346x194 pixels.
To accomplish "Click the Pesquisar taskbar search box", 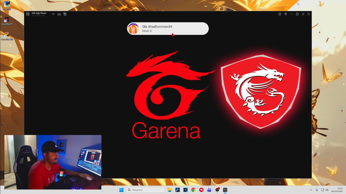I will 145,190.
